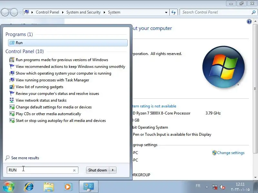Open View list of running gadgets
Viewport: 258px width, 193px height.
[39, 87]
